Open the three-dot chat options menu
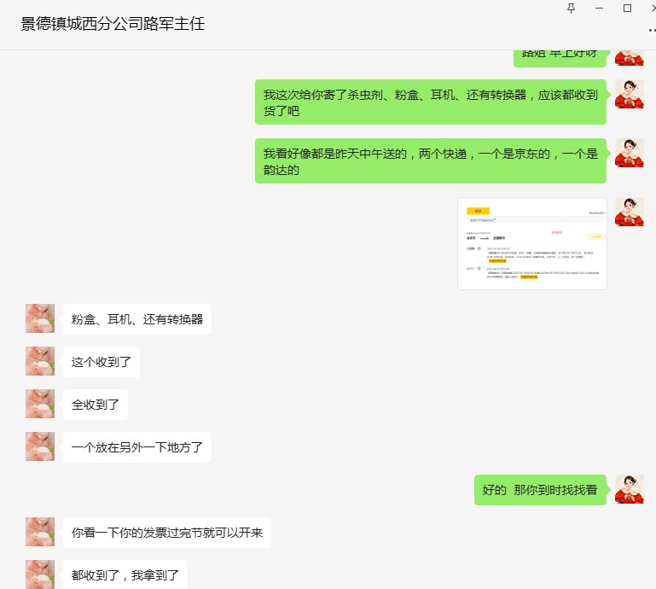Viewport: 656px width, 589px height. [x=653, y=30]
